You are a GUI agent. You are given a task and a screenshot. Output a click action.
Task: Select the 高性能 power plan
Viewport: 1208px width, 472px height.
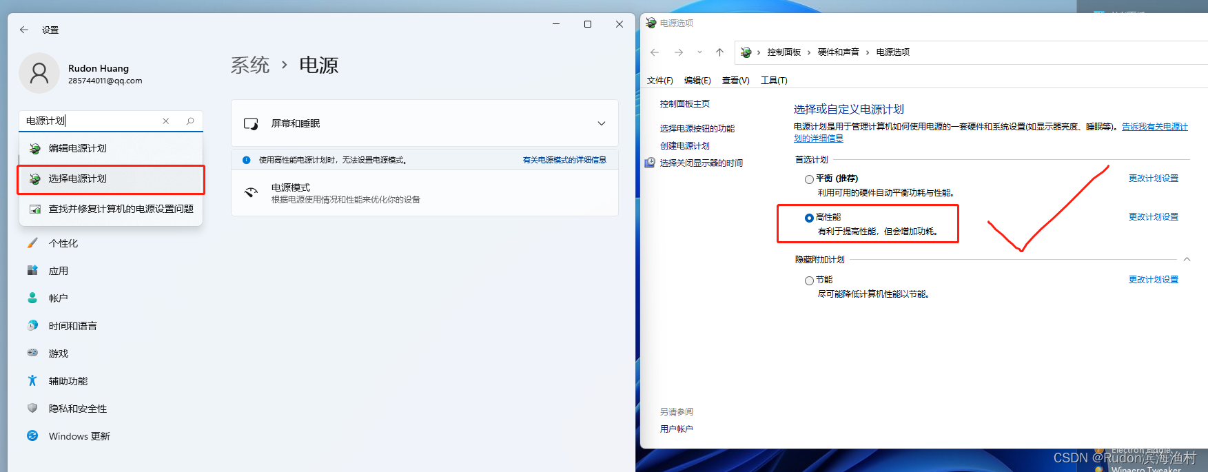click(809, 218)
